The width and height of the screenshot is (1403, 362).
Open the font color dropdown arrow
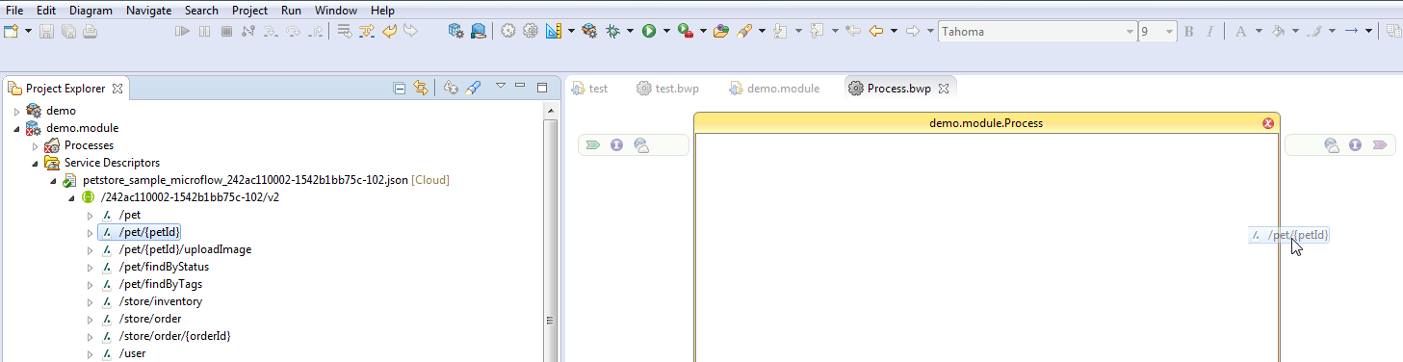click(x=1258, y=31)
